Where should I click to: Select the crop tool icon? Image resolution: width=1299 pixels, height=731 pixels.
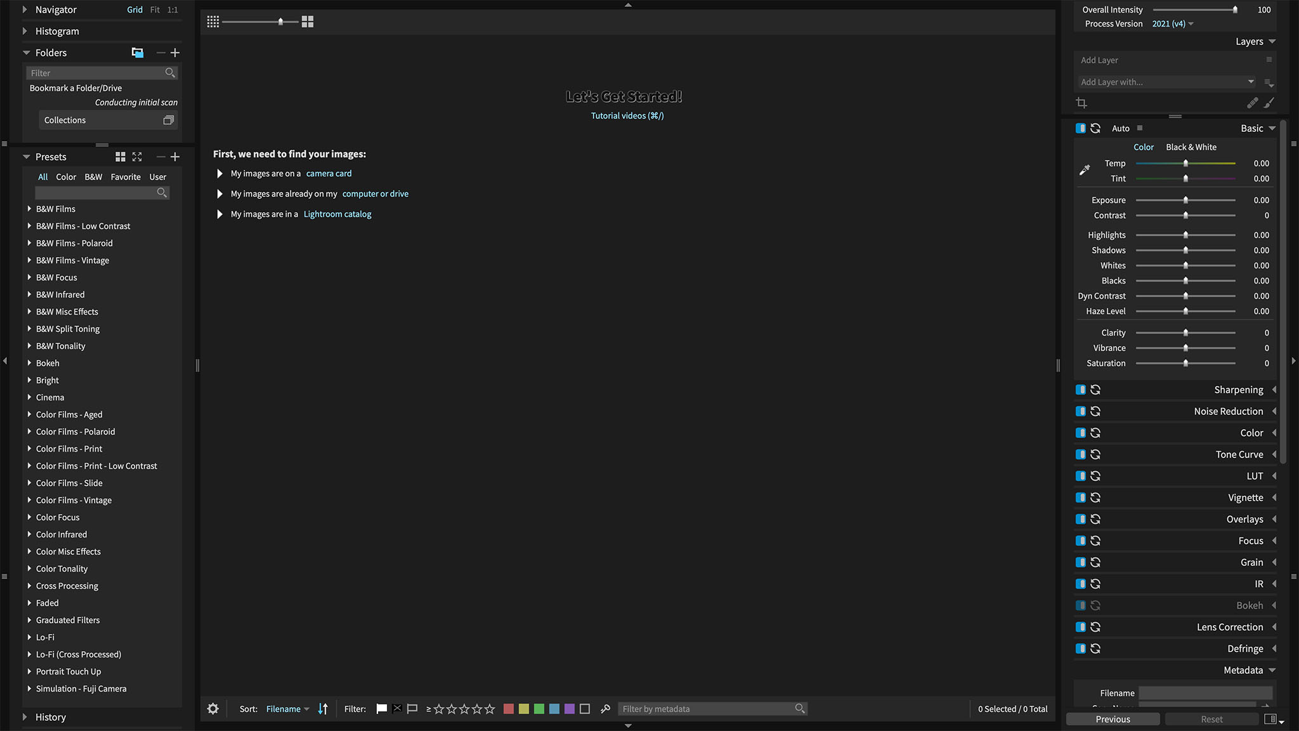tap(1082, 103)
